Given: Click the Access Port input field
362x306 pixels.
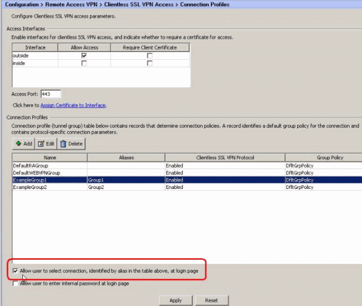Looking at the screenshot, I should point(51,94).
